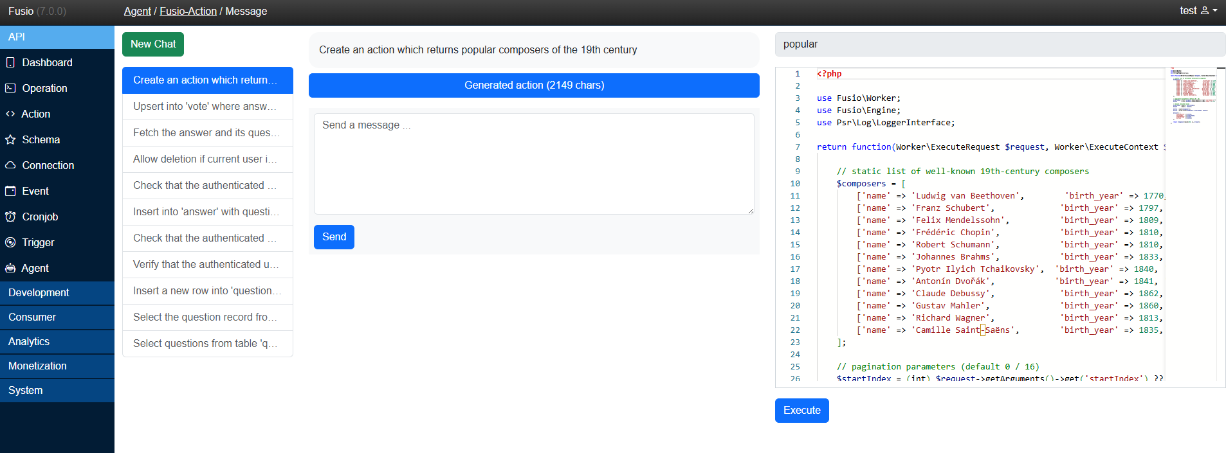Click the Event calendar icon
Screen dimensions: 1226x453
pos(10,191)
